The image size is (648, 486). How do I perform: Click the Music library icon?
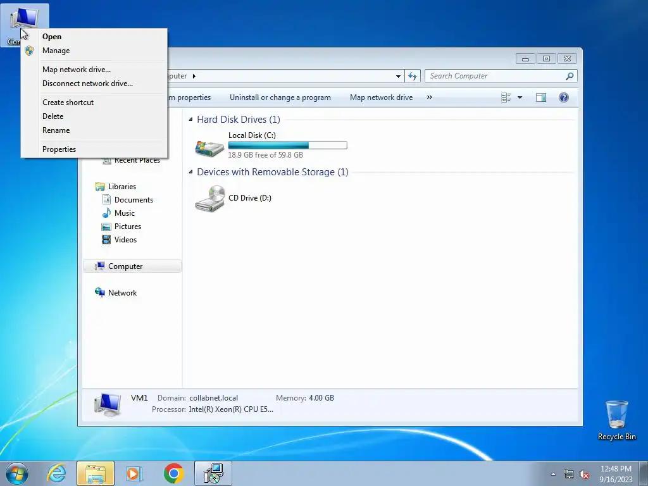click(106, 213)
